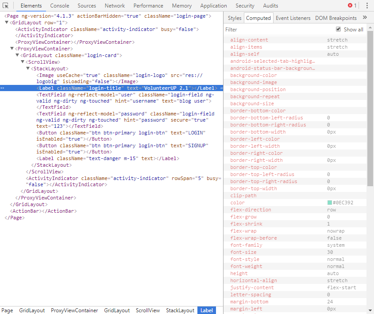Activate the inspect element picker icon
Image resolution: width=374 pixels, height=314 pixels.
[x=6, y=6]
